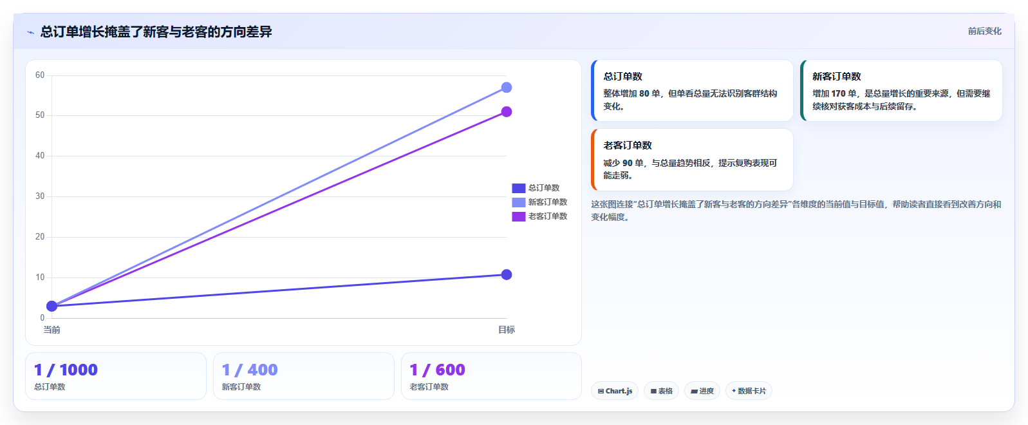Click the text 减少 90 单
The width and height of the screenshot is (1028, 425).
(623, 163)
